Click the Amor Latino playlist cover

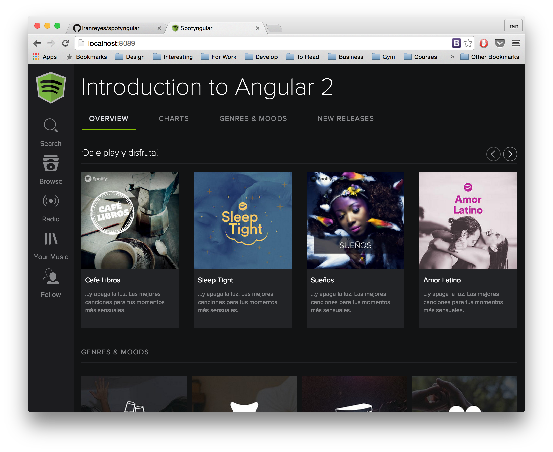pos(468,220)
